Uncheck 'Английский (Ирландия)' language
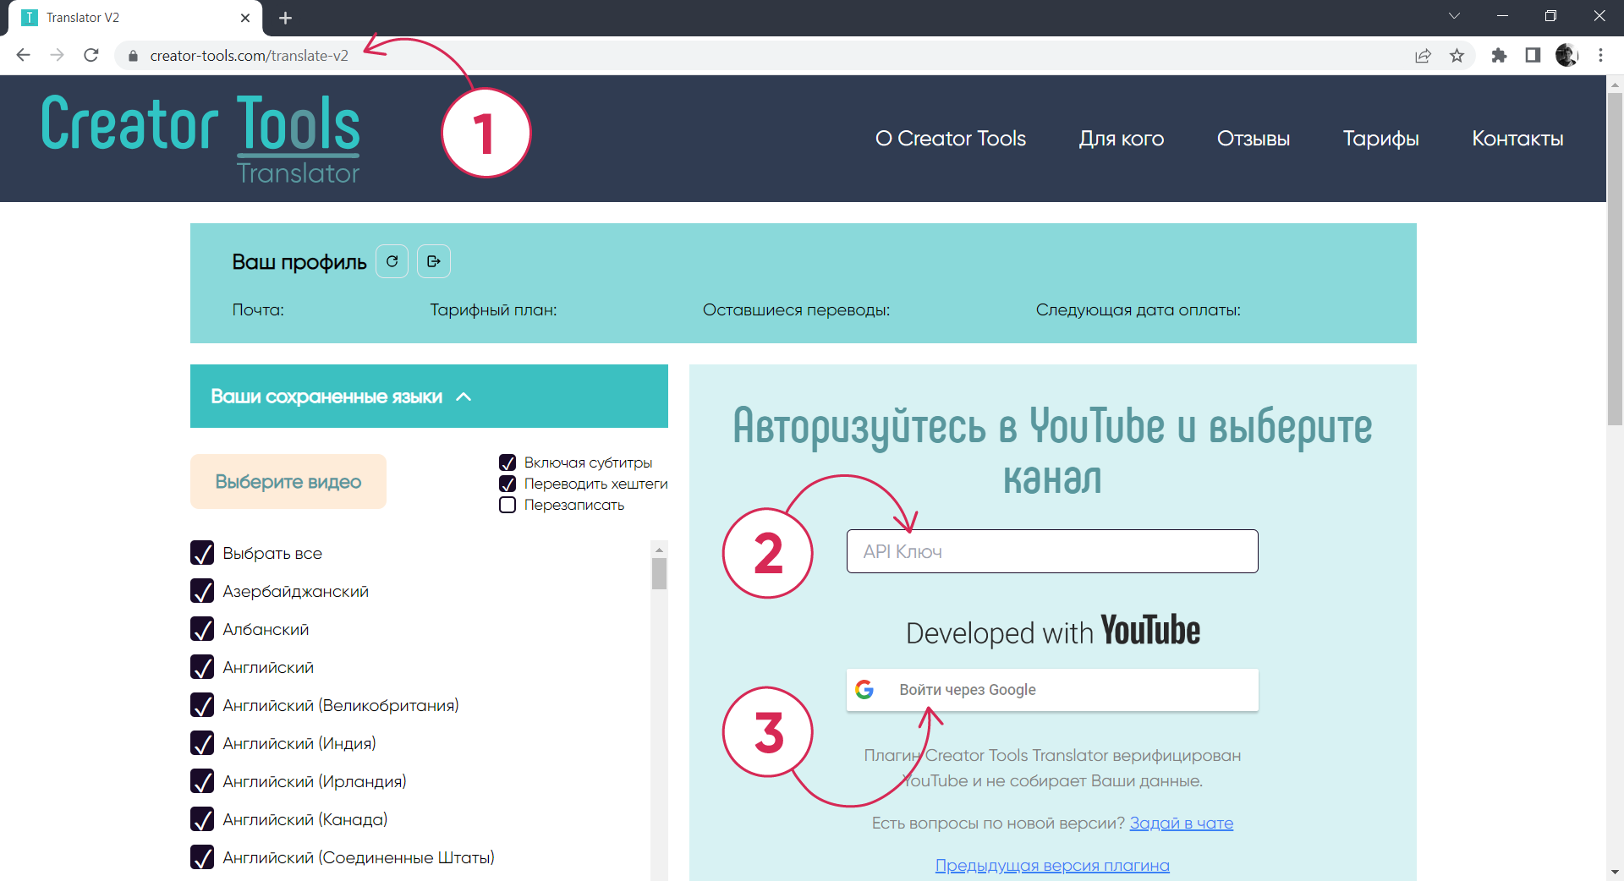This screenshot has height=881, width=1624. click(202, 781)
